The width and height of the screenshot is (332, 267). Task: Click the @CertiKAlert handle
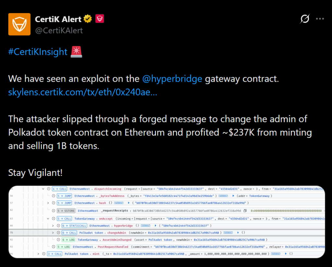(x=59, y=30)
